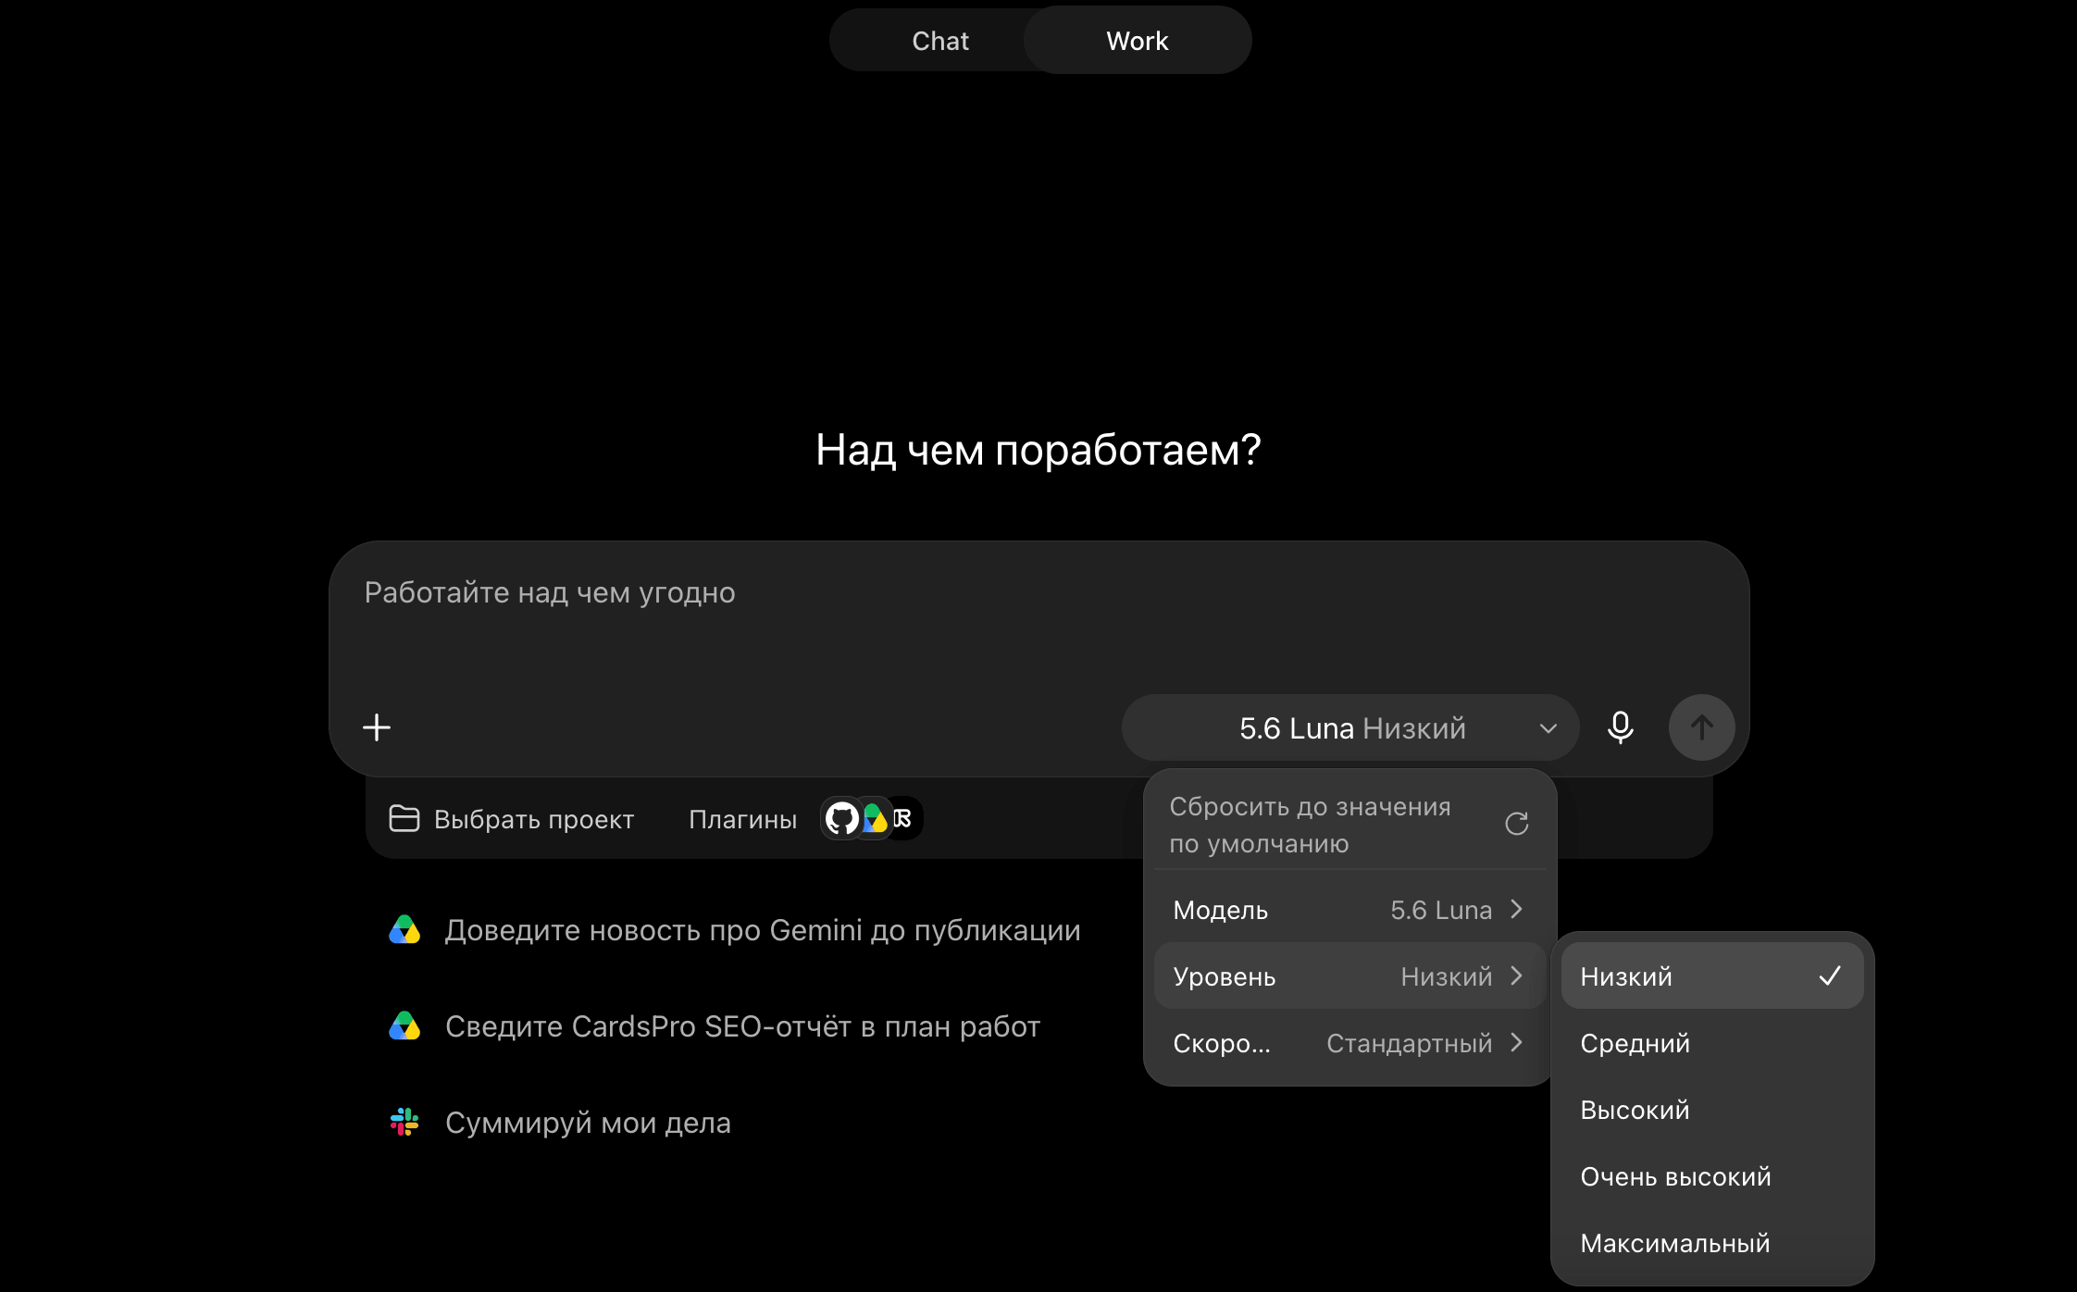Switch to the Chat tab

click(x=939, y=41)
